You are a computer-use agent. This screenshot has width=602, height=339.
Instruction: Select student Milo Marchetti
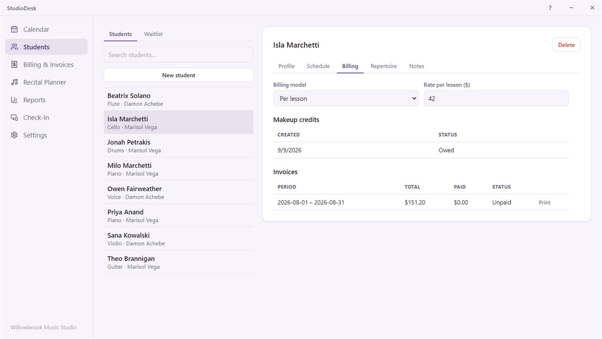click(179, 169)
